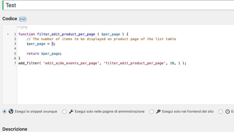The width and height of the screenshot is (234, 132).
Task: Click the Descrizione heading
Action: [15, 129]
